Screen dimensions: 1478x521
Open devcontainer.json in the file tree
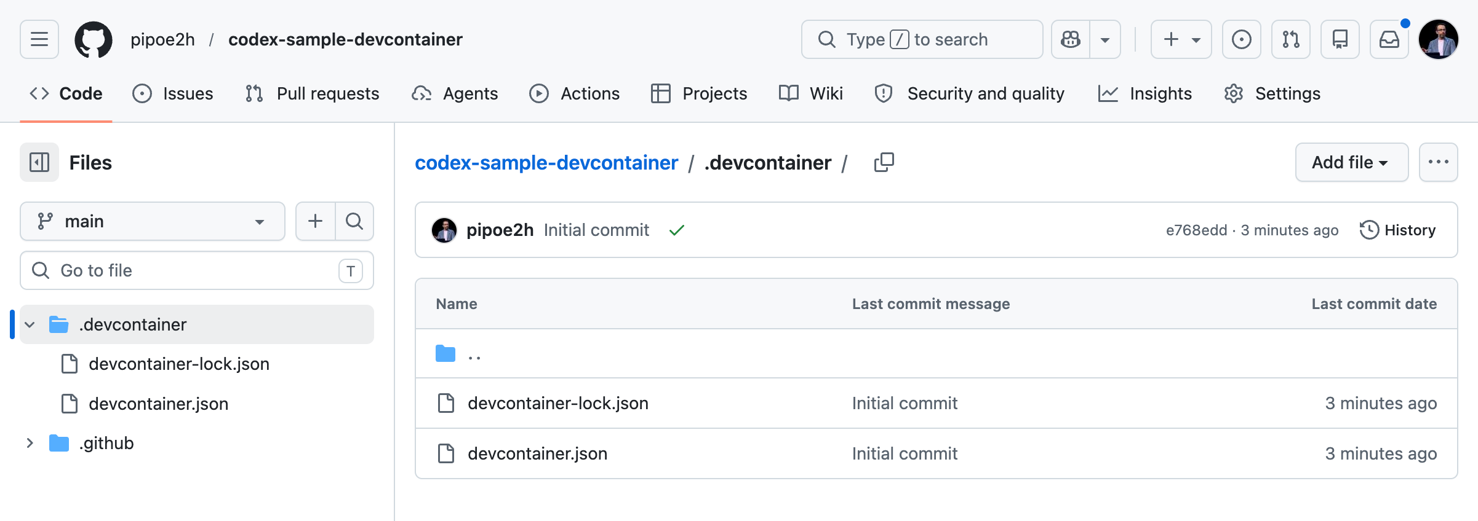pyautogui.click(x=159, y=404)
